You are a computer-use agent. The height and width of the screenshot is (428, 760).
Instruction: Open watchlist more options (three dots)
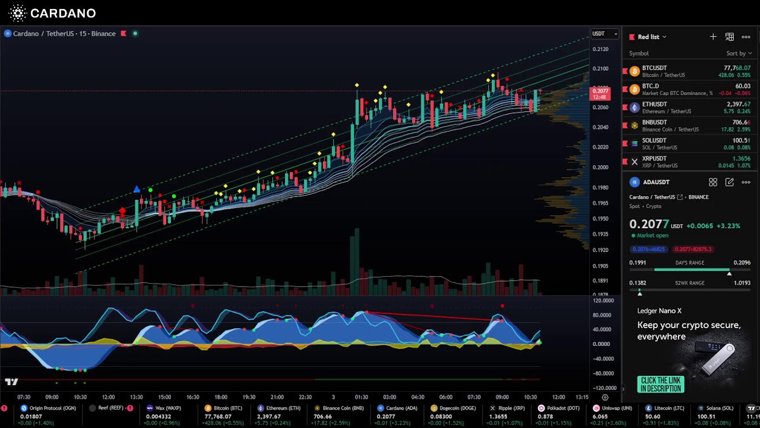click(746, 37)
